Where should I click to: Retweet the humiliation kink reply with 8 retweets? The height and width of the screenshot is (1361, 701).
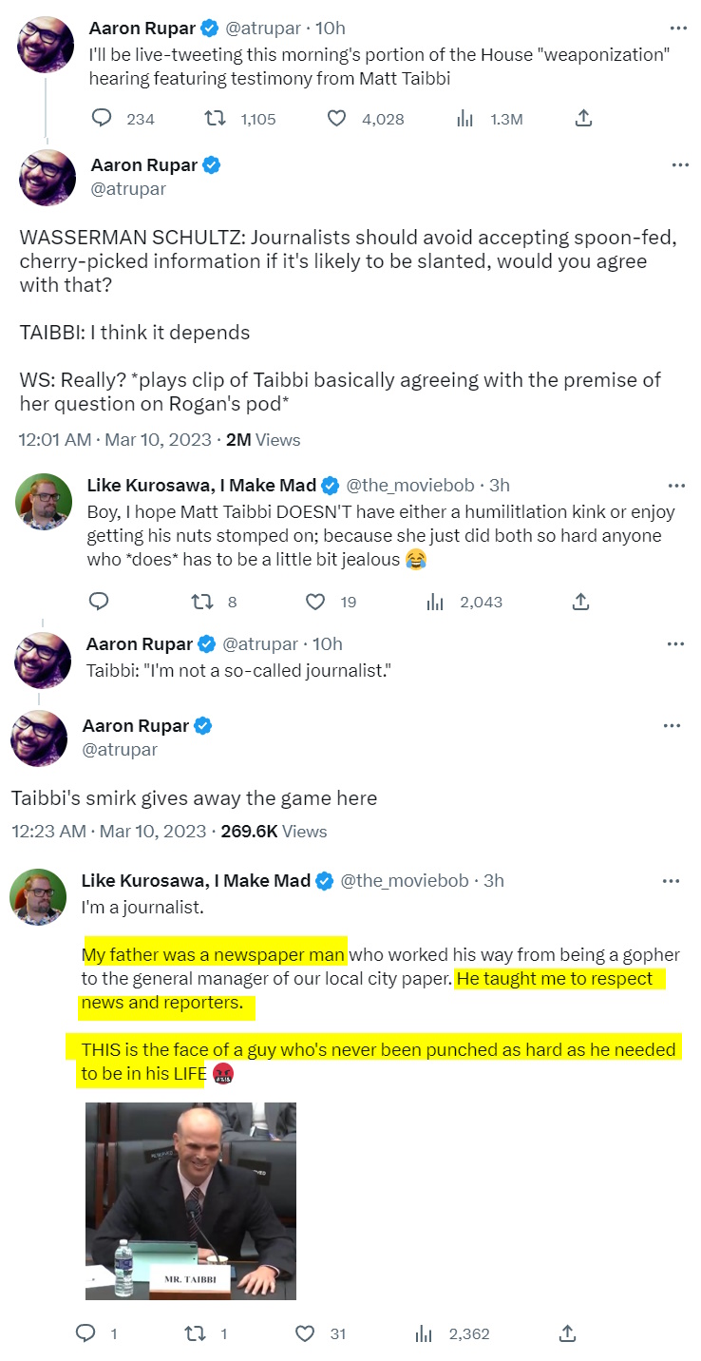pyautogui.click(x=202, y=602)
